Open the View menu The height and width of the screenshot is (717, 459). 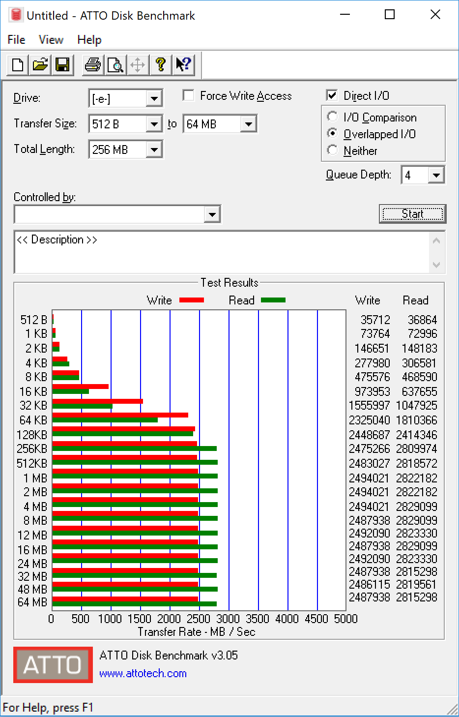pos(51,40)
